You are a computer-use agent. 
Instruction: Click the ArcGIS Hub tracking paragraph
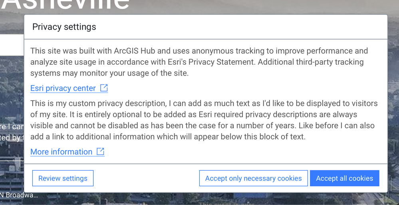199,62
